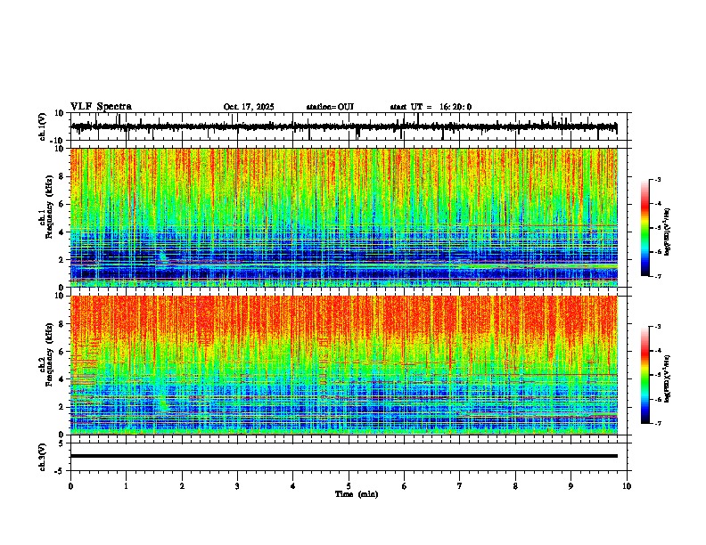Select the date text "Oct. 17, 2025"
This screenshot has height=545, width=706.
point(249,107)
